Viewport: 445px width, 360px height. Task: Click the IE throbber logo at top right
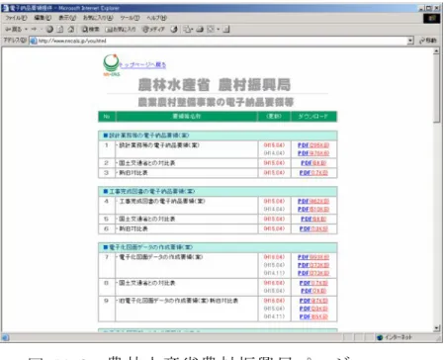[431, 18]
